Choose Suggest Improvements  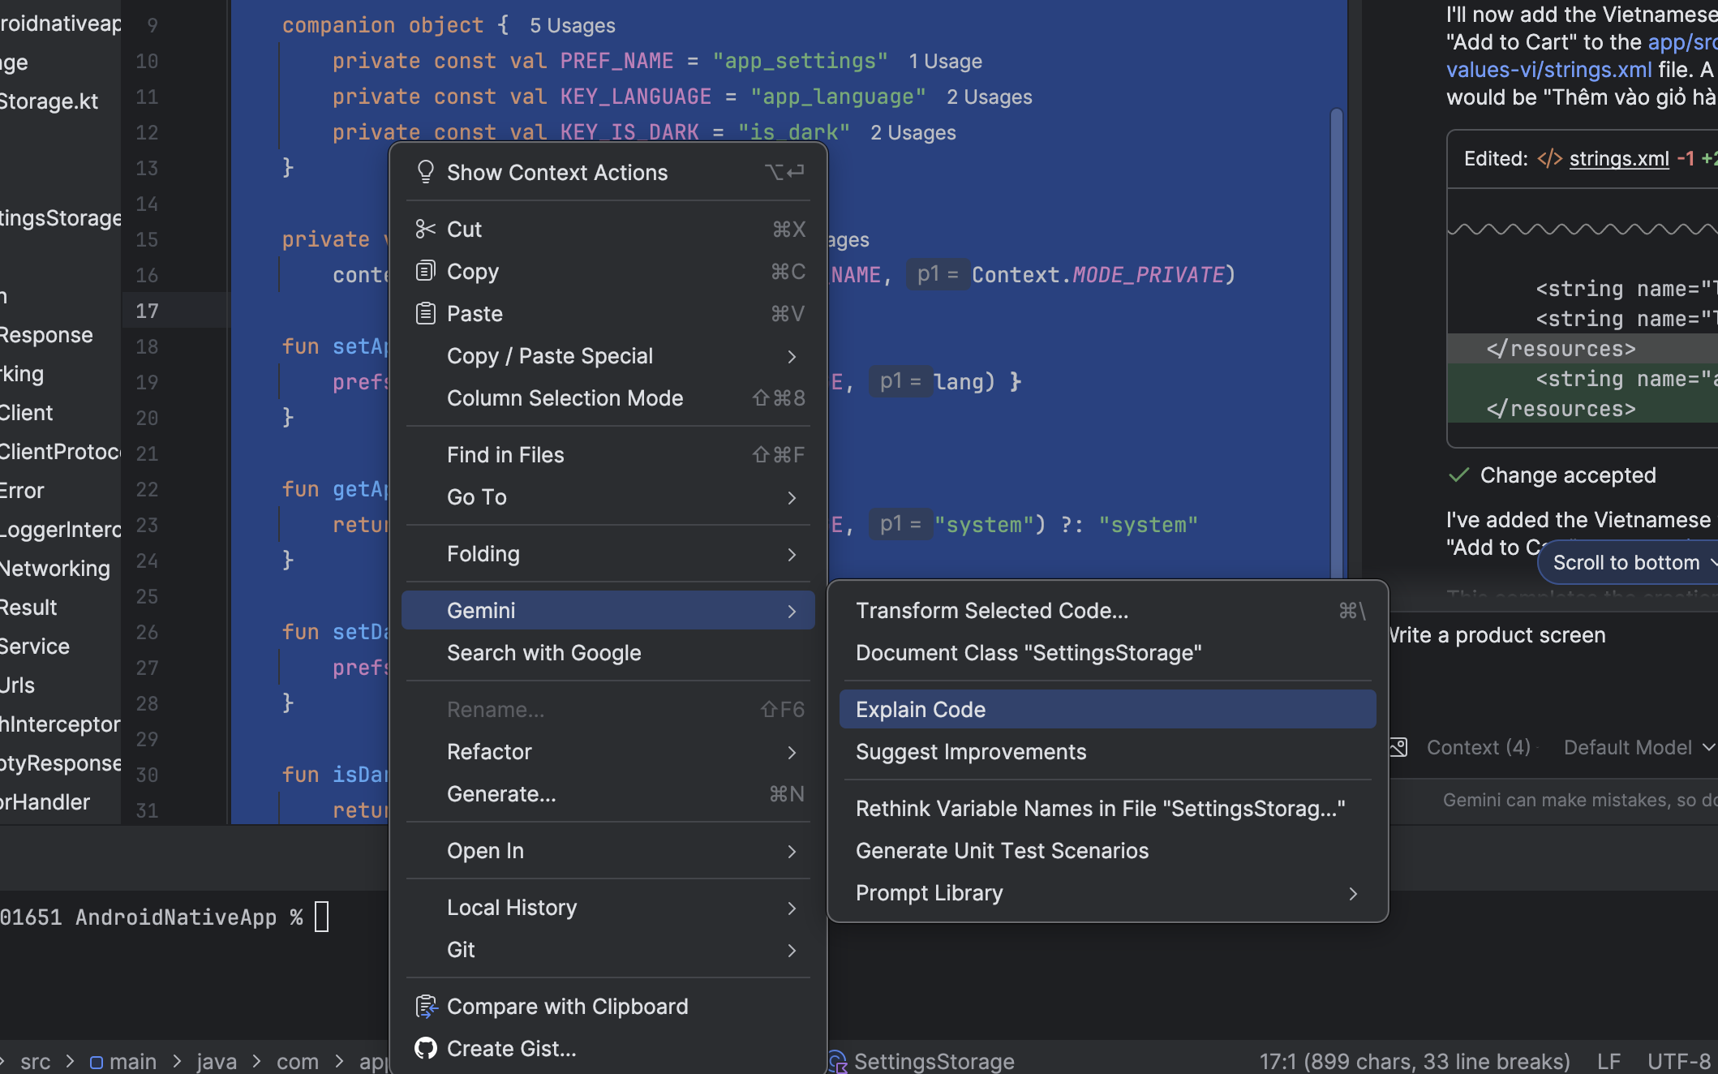pos(970,752)
